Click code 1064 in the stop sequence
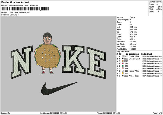163x115 pixels. pos(144,74)
